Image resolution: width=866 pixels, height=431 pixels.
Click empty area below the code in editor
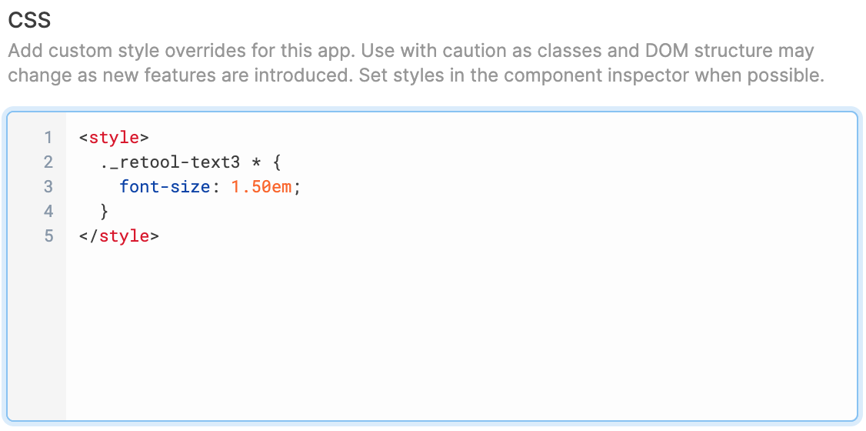tap(461, 332)
